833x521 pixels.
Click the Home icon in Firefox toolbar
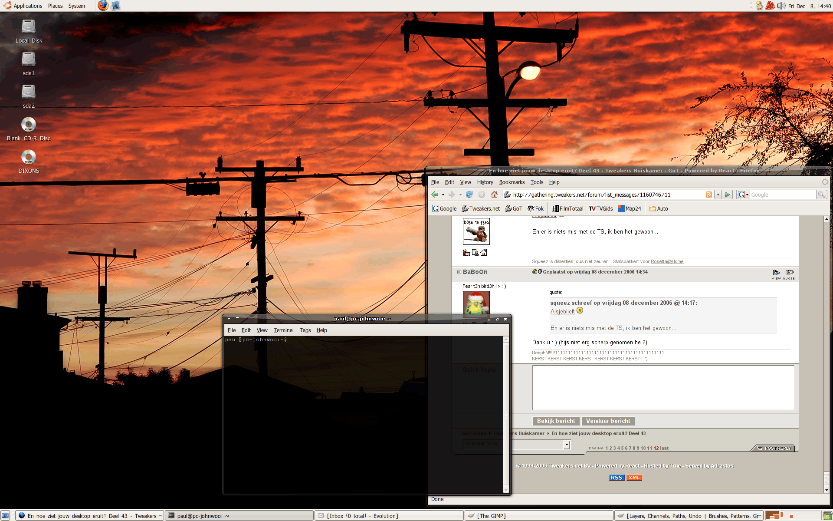[x=494, y=195]
